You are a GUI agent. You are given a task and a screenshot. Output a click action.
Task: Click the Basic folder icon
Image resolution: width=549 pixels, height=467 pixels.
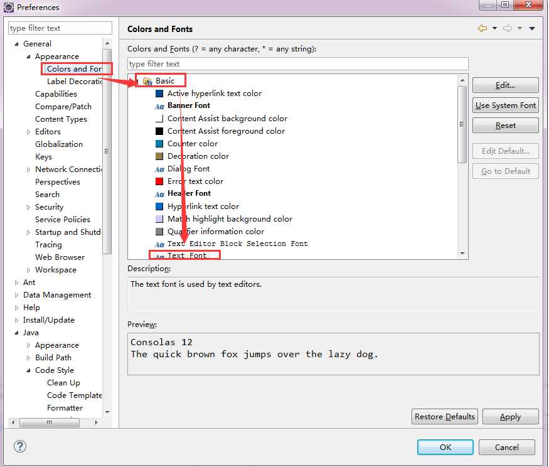tap(147, 81)
